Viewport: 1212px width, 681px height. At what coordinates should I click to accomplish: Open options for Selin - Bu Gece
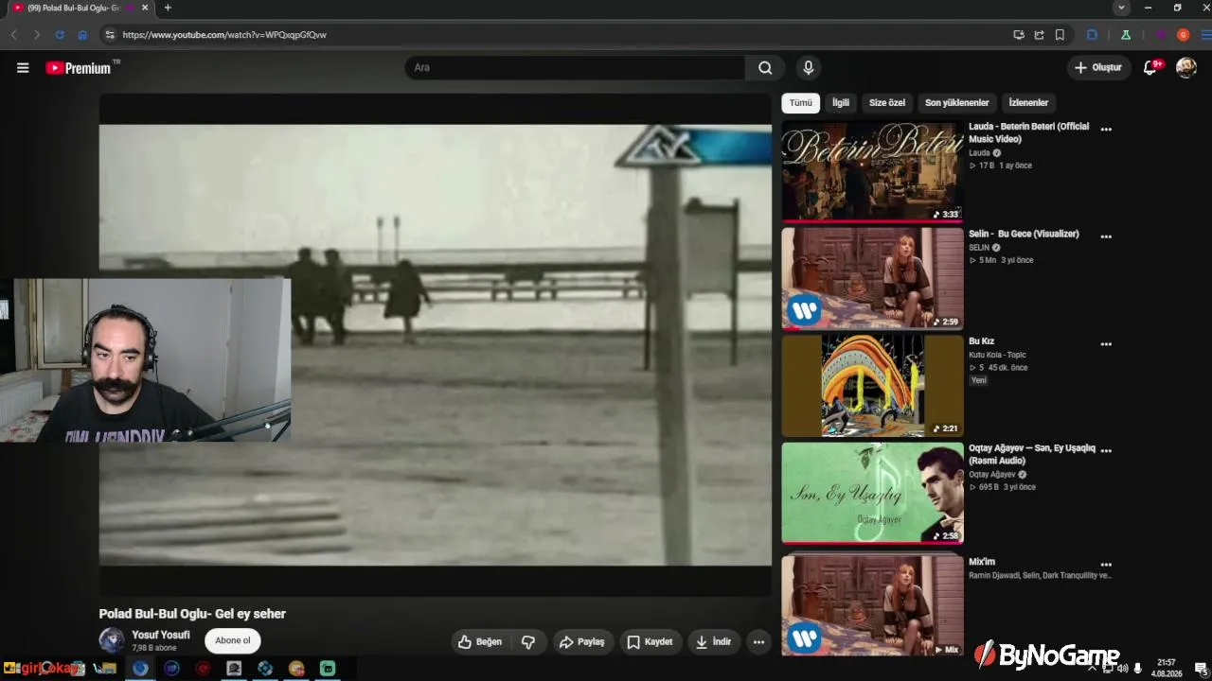1106,236
